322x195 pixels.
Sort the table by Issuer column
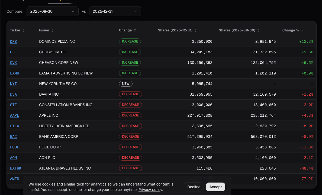[46, 30]
